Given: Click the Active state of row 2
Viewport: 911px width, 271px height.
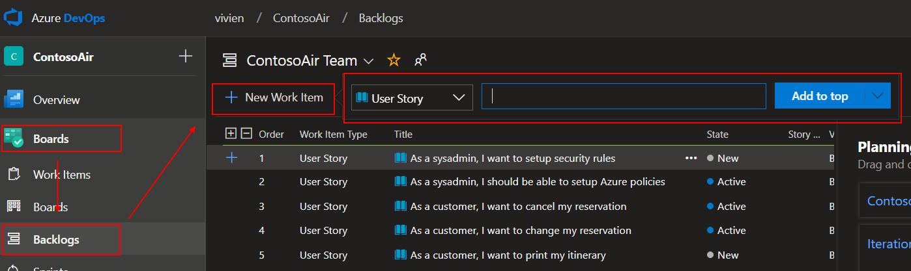Looking at the screenshot, I should pos(727,182).
